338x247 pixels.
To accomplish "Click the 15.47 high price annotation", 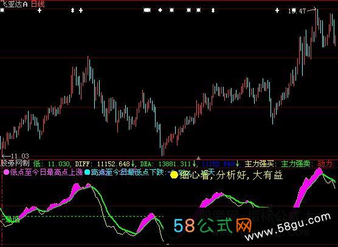I will pos(297,11).
